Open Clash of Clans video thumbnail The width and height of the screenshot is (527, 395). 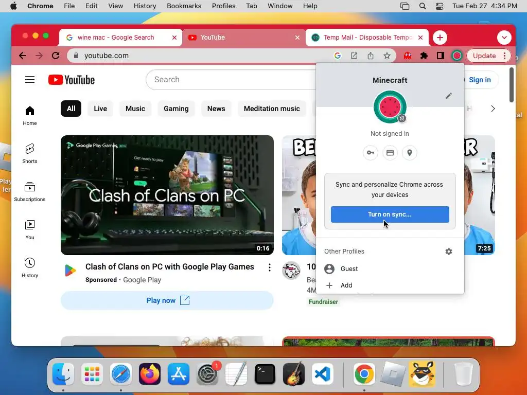(167, 195)
